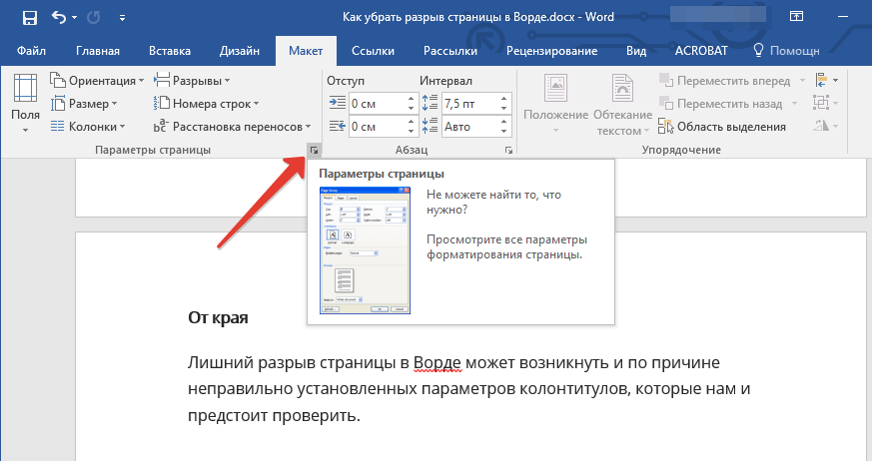Click the Align objects icon

[x=826, y=81]
